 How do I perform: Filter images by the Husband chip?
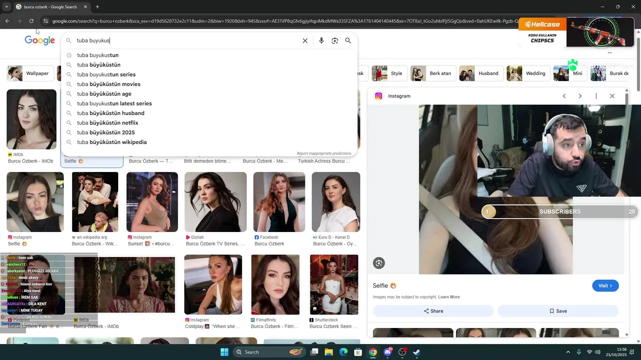click(x=481, y=73)
